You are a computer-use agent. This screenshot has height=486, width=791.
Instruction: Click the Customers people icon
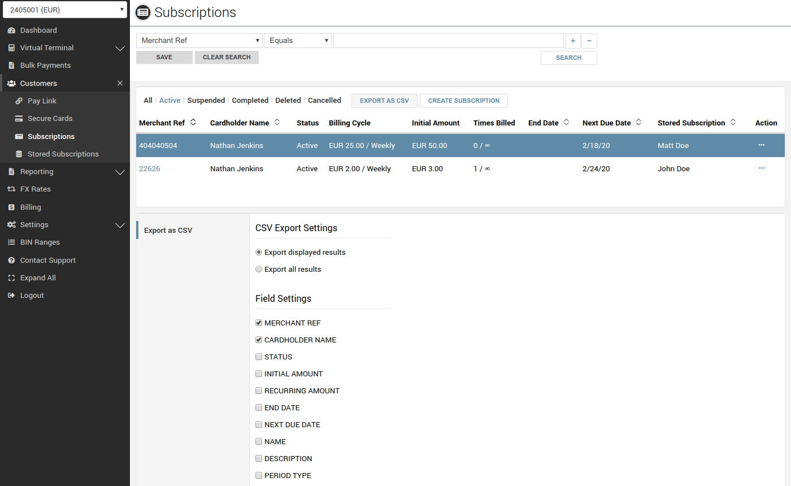click(11, 83)
